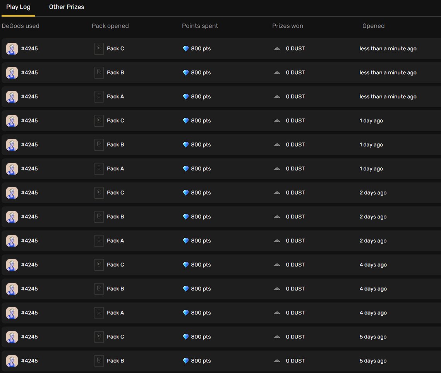
Task: Click the Pack C icon in the 4 days ago row
Action: (x=99, y=265)
